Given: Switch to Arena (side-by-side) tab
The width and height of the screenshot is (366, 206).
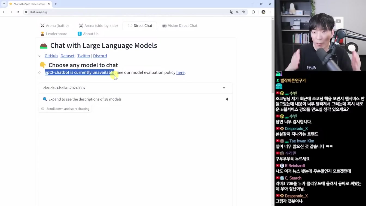Looking at the screenshot, I should [x=98, y=26].
